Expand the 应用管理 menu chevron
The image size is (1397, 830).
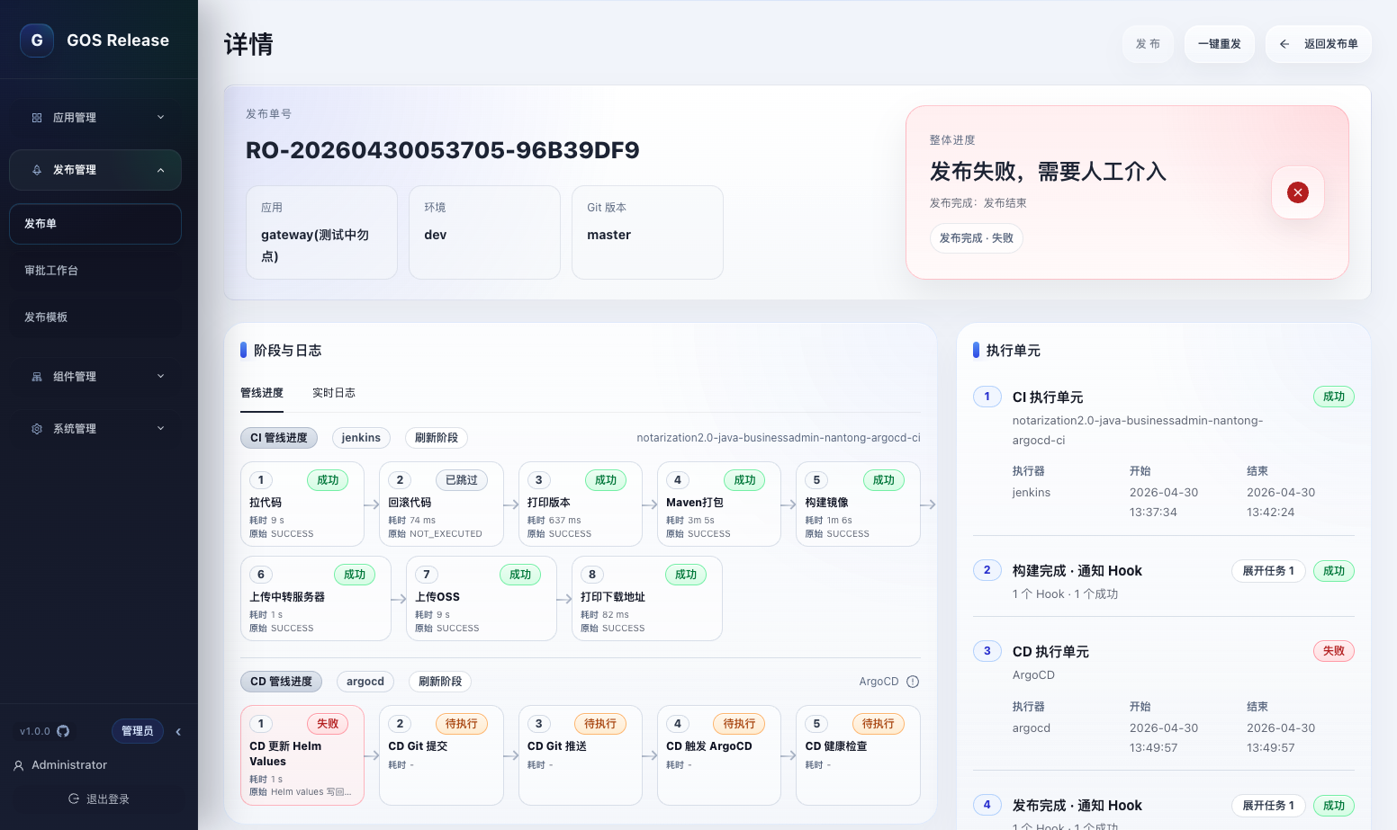coord(161,117)
